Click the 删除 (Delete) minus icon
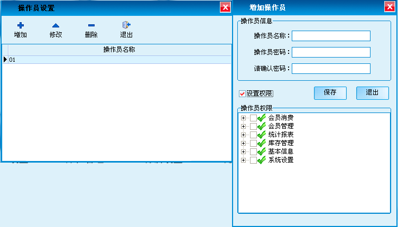The width and height of the screenshot is (398, 227). click(x=91, y=25)
